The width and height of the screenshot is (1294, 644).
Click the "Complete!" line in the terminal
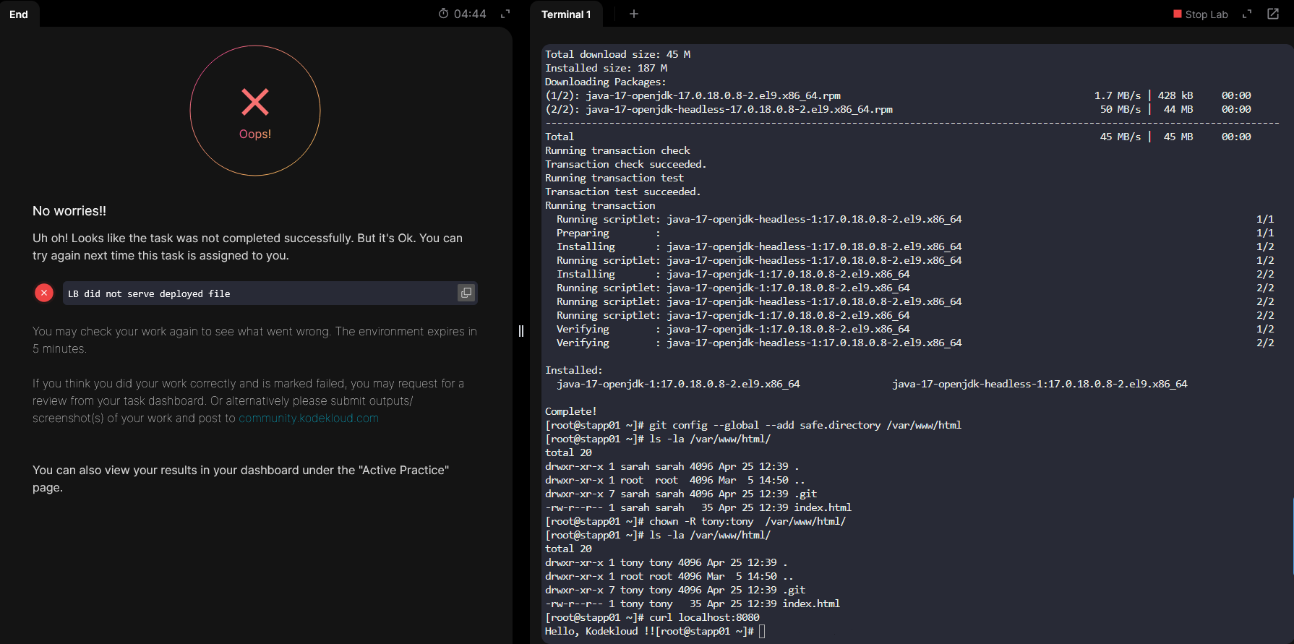pos(571,412)
